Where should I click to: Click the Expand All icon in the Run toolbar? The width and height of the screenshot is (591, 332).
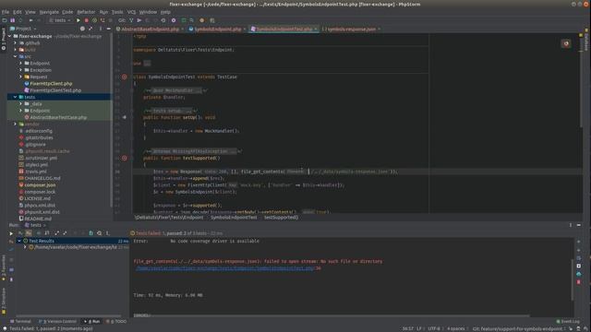click(x=57, y=233)
